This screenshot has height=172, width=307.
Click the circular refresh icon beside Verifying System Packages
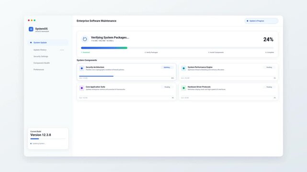click(x=85, y=39)
